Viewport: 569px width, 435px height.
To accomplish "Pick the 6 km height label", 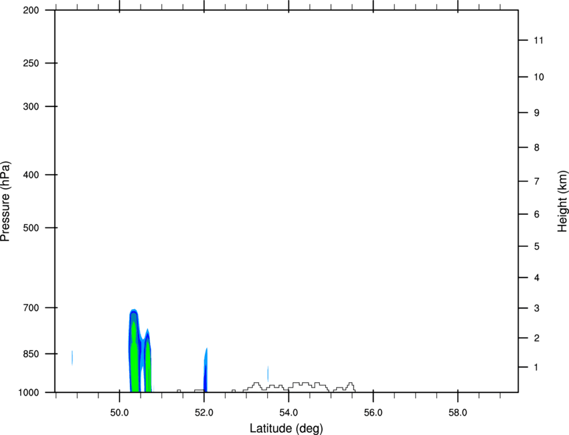I will 537,214.
